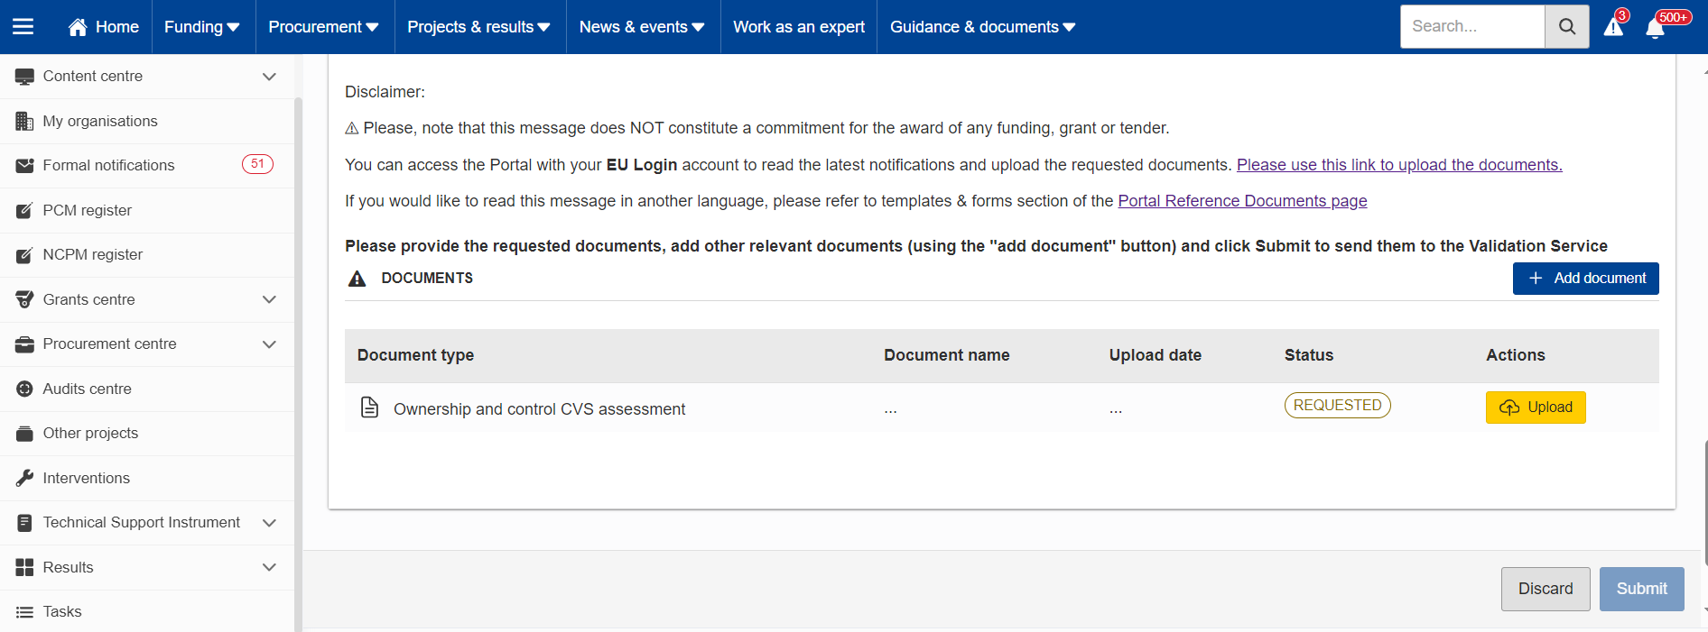Expand the Results chevron
Screen dimensions: 1708x632
click(x=269, y=567)
